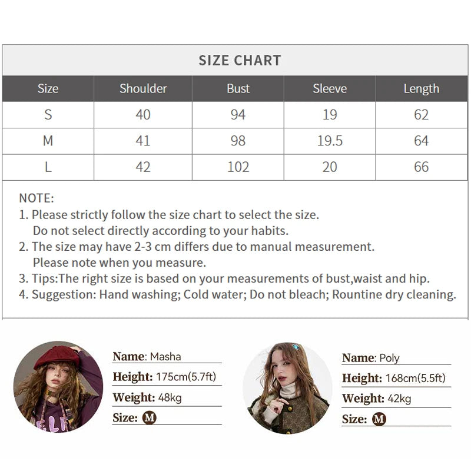The image size is (471, 471).
Task: Select the L size row label
Action: click(48, 167)
